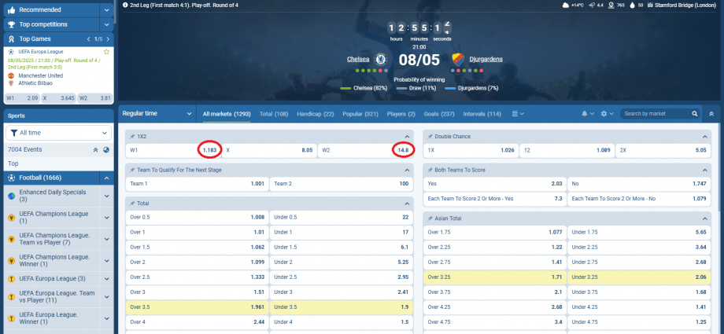Click the globe icon beside 7004 Events
Image resolution: width=724 pixels, height=334 pixels.
pos(106,149)
